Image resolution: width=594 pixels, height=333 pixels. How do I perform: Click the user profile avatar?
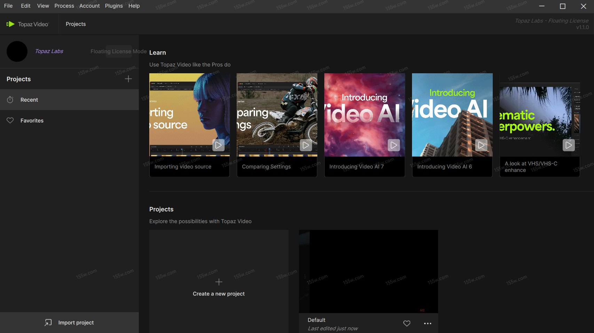click(17, 51)
